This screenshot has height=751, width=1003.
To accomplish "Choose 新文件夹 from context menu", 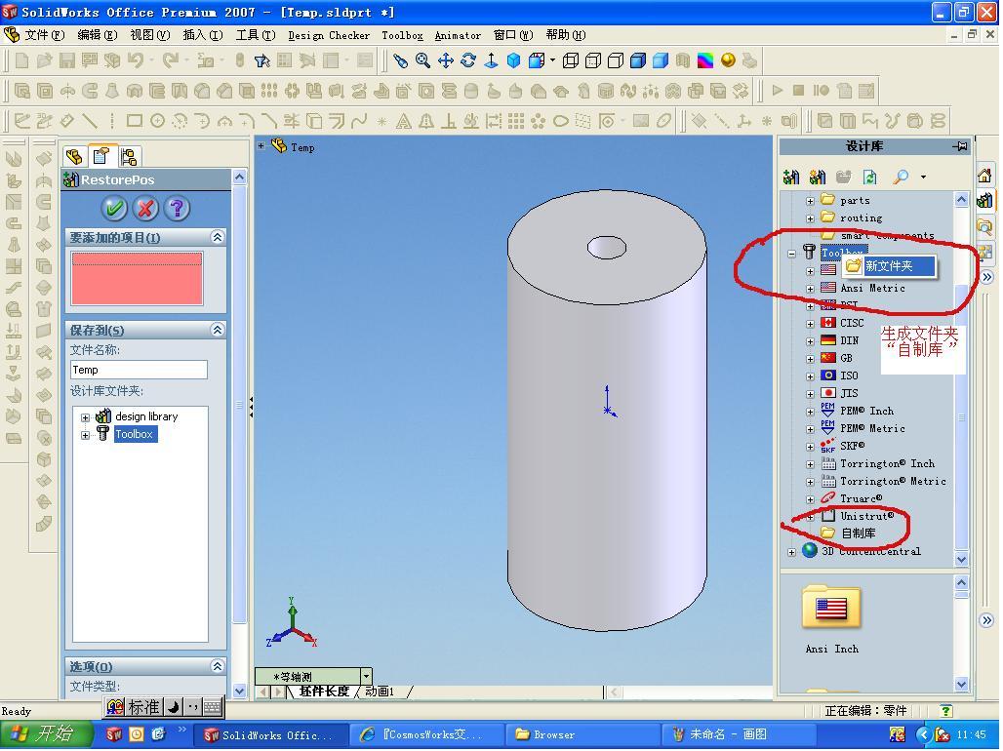I will pyautogui.click(x=889, y=265).
